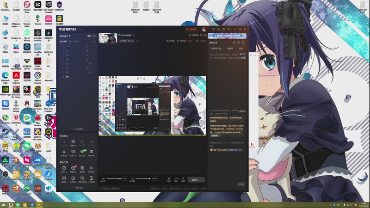Open the interactive tool with green NEW badge
370x208 pixels.
[x=82, y=152]
